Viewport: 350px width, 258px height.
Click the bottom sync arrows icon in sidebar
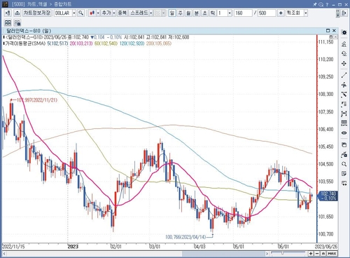click(x=344, y=184)
